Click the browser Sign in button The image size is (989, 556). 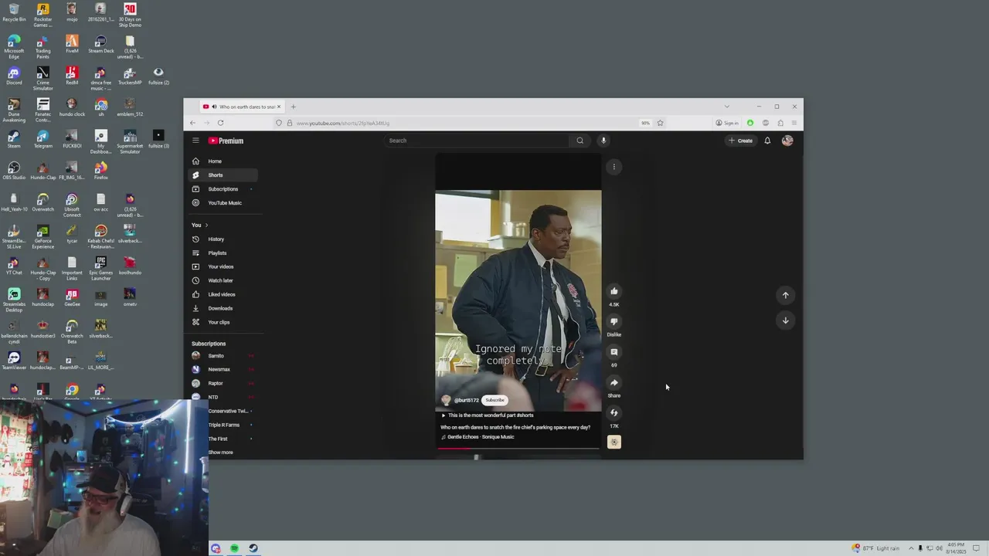click(x=726, y=123)
